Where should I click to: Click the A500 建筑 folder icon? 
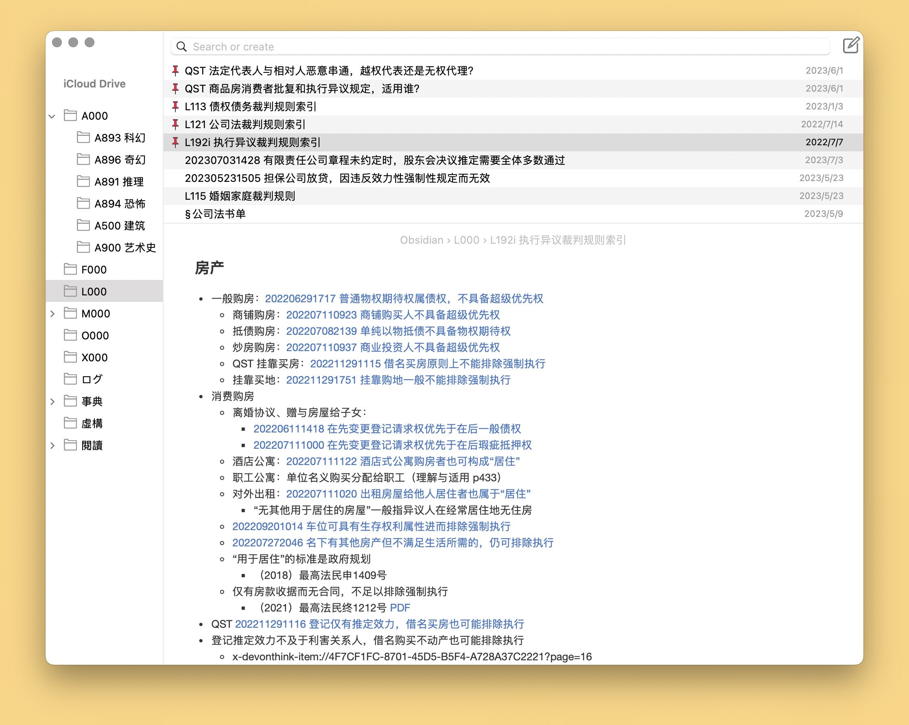[x=83, y=225]
